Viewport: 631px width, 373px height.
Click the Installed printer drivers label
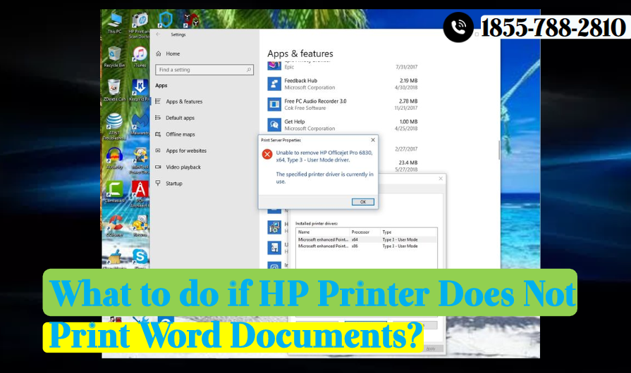(x=317, y=224)
